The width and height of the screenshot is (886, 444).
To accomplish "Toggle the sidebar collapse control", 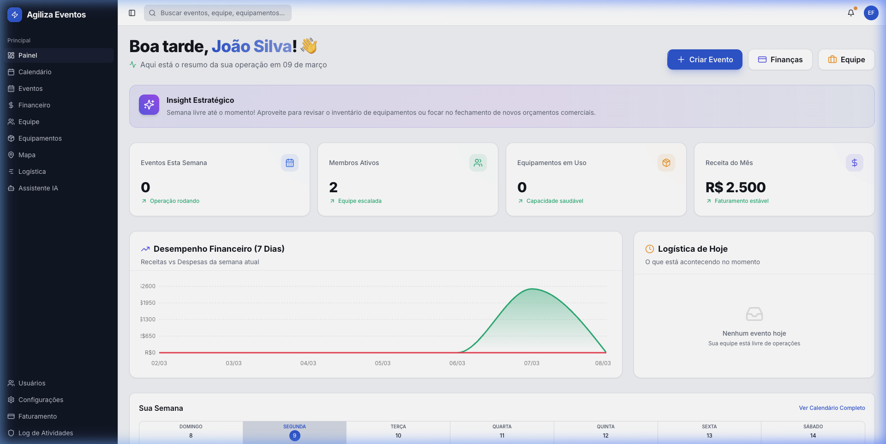I will 132,13.
